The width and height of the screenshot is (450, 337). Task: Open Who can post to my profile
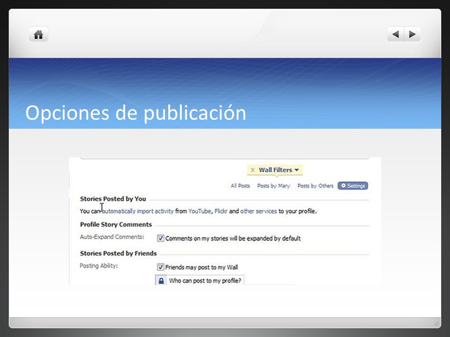click(x=200, y=280)
